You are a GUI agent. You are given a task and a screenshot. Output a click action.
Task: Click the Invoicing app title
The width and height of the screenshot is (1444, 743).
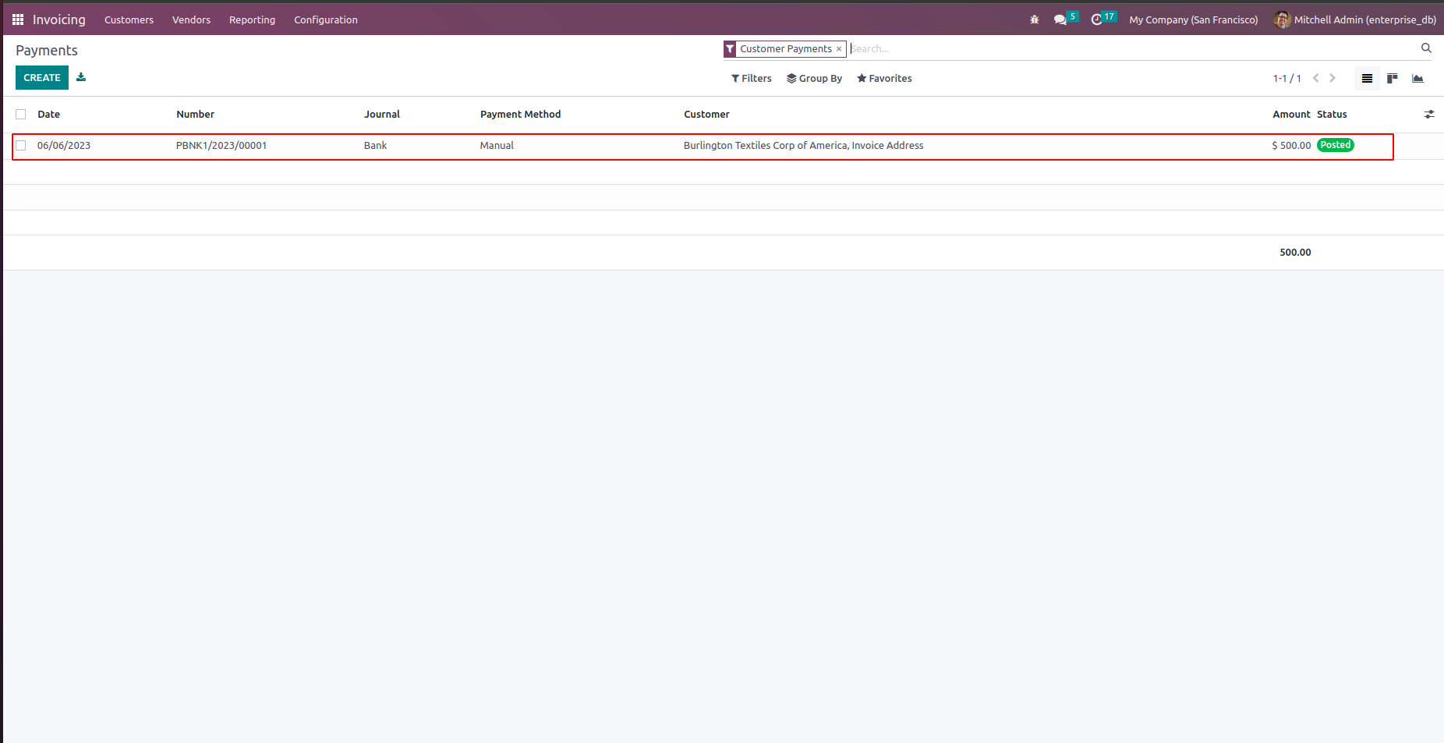pos(59,19)
